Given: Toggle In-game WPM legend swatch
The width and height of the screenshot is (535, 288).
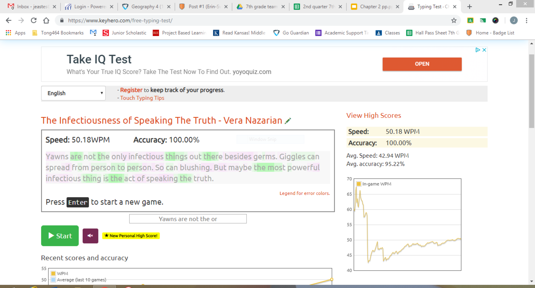Looking at the screenshot, I should [359, 184].
